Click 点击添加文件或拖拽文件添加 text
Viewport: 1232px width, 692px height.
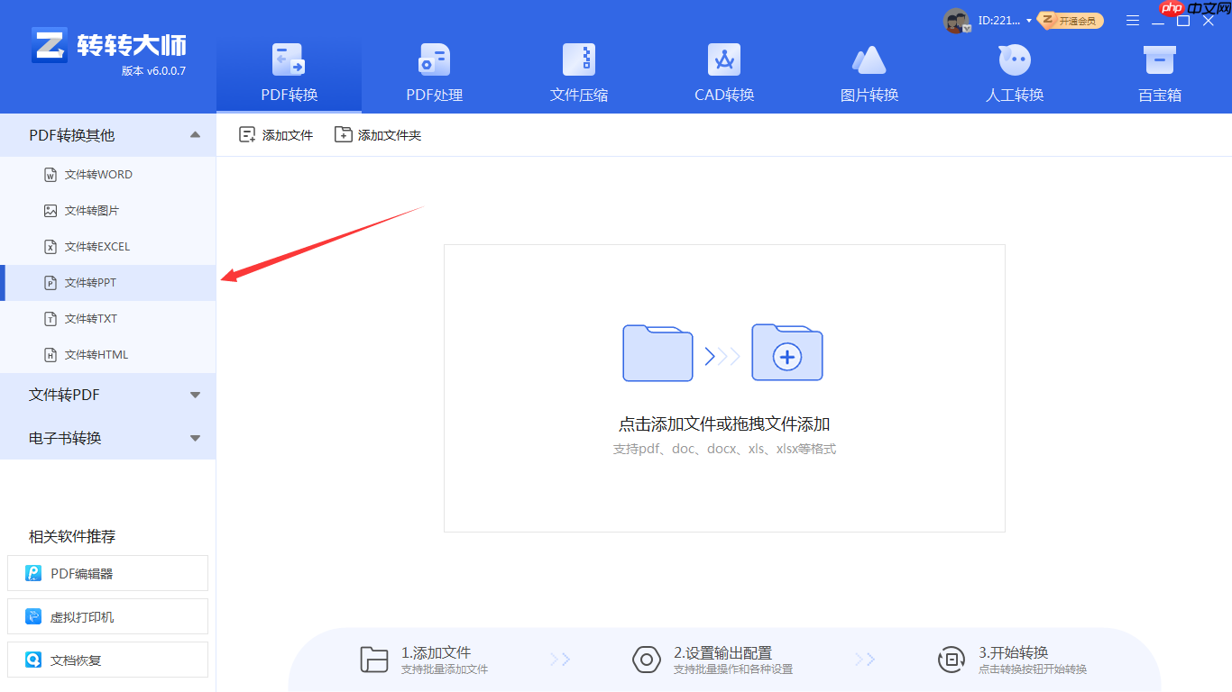point(724,424)
